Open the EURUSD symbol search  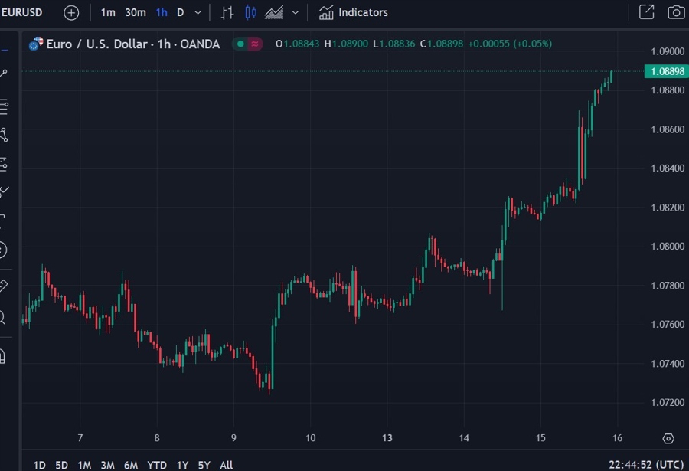pos(21,12)
